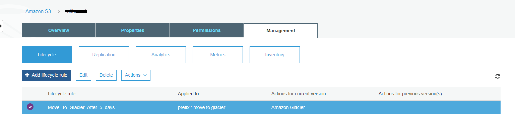
Task: Click the refresh icon above the table
Action: pos(498,76)
